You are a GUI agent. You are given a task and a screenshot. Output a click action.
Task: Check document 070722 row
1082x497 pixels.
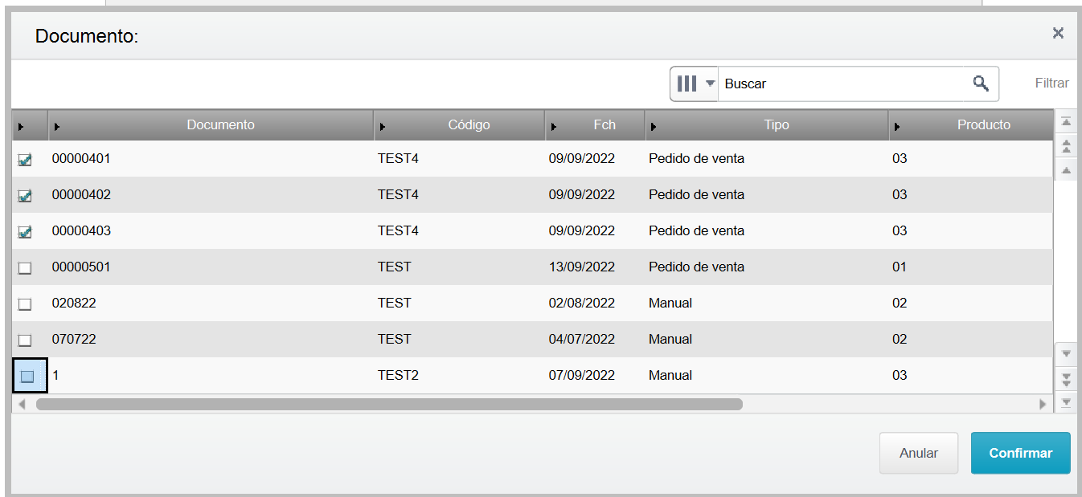[25, 340]
